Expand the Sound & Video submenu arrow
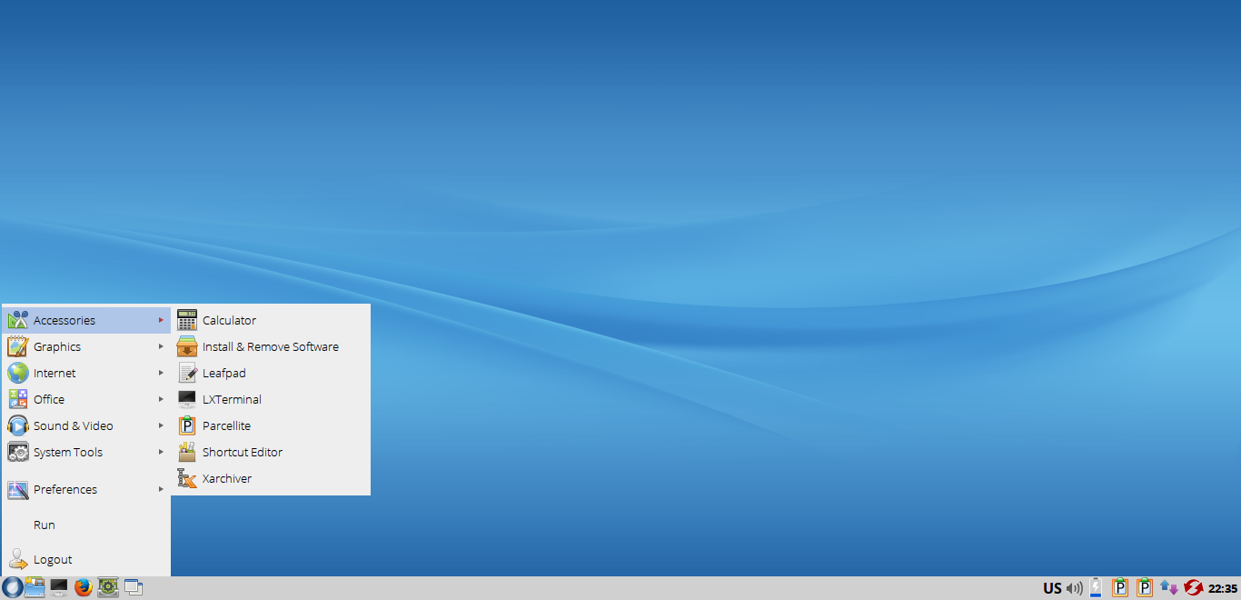Image resolution: width=1241 pixels, height=600 pixels. point(161,425)
